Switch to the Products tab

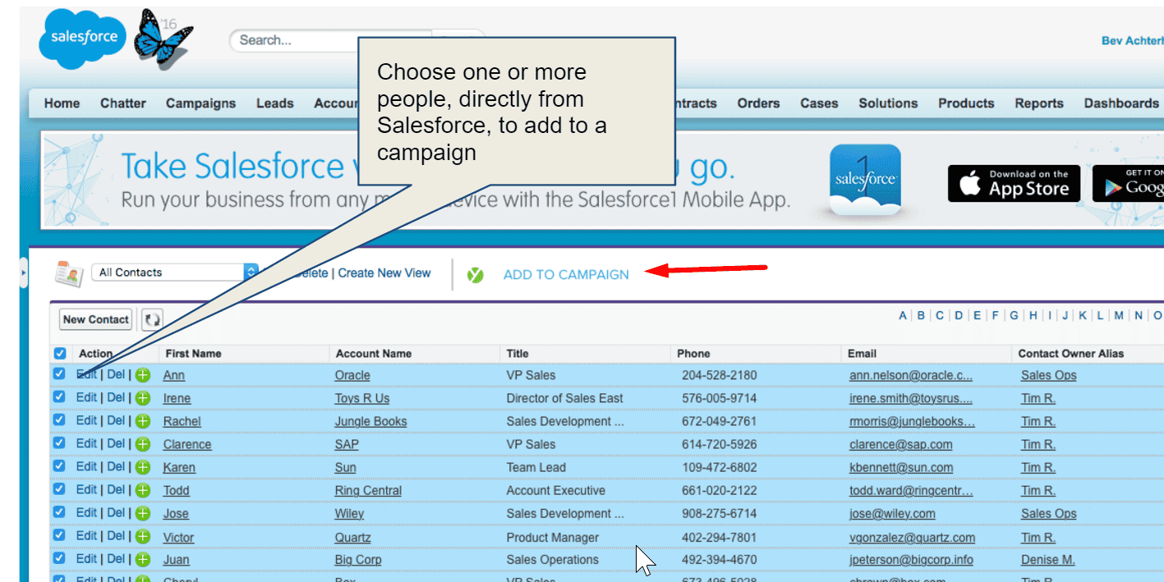click(x=966, y=103)
